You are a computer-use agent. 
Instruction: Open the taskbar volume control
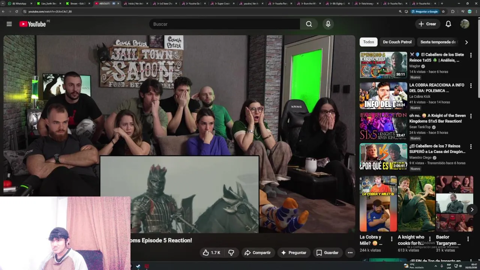point(460,266)
